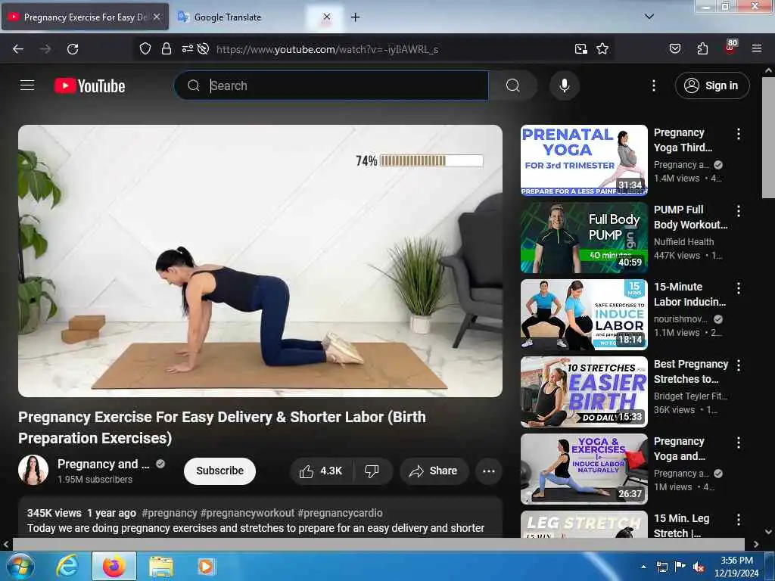Image resolution: width=775 pixels, height=581 pixels.
Task: Open the Pregnancy and channel avatar
Action: (33, 470)
